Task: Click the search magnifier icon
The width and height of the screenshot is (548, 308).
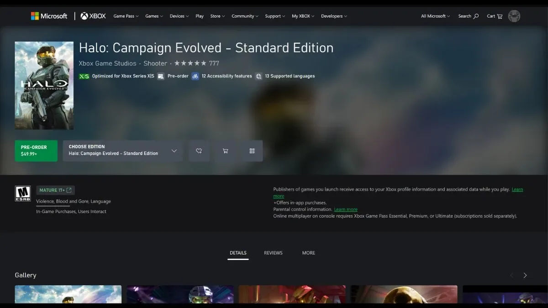Action: point(476,16)
